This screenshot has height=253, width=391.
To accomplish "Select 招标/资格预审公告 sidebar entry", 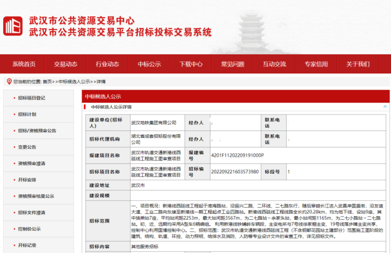I will click(x=36, y=130).
